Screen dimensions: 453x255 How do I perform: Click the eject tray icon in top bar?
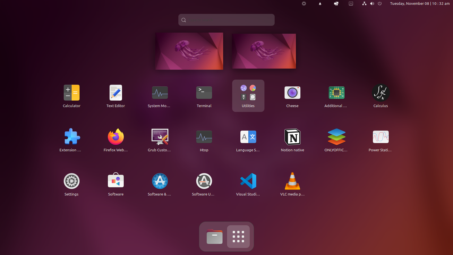[x=320, y=4]
